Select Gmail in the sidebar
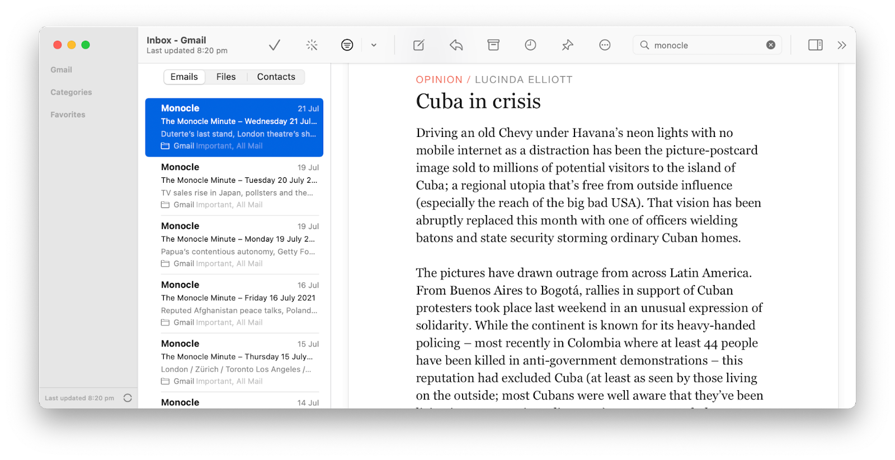895x460 pixels. click(x=61, y=70)
